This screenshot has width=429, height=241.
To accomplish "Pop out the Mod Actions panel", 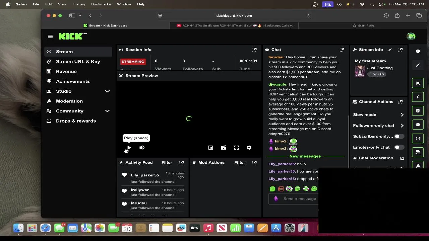I will [254, 162].
